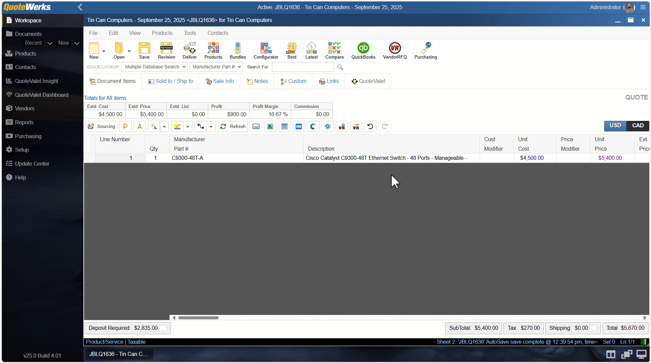This screenshot has width=651, height=363.
Task: Click the horizontal scrollbar thumb
Action: (x=198, y=318)
